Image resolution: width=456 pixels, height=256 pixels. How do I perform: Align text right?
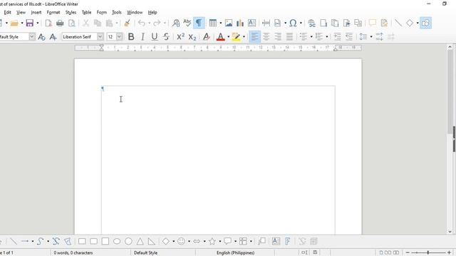[x=278, y=37]
